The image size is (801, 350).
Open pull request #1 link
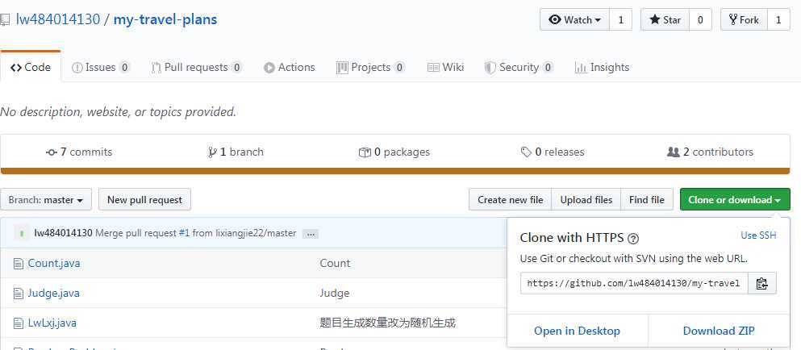pyautogui.click(x=184, y=234)
